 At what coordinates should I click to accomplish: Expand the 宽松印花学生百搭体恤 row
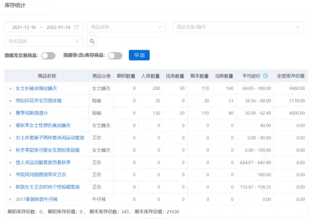coord(10,101)
